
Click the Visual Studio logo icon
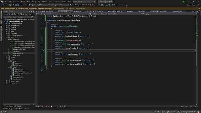click(2, 2)
